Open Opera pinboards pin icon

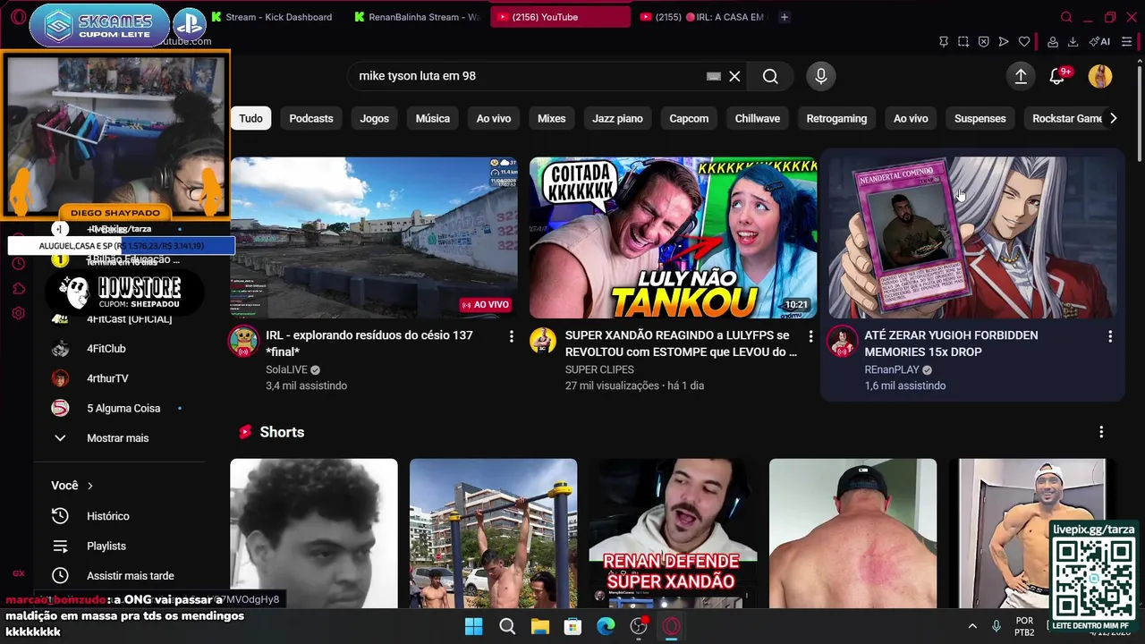(x=944, y=42)
